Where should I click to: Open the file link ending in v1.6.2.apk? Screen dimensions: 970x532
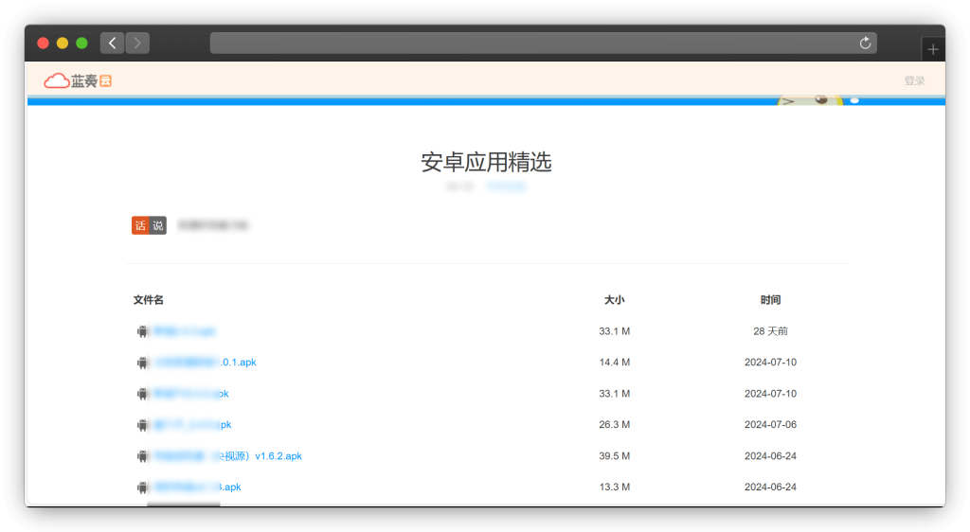(227, 456)
